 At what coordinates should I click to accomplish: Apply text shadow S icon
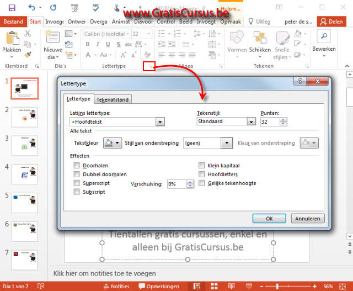coord(119,44)
